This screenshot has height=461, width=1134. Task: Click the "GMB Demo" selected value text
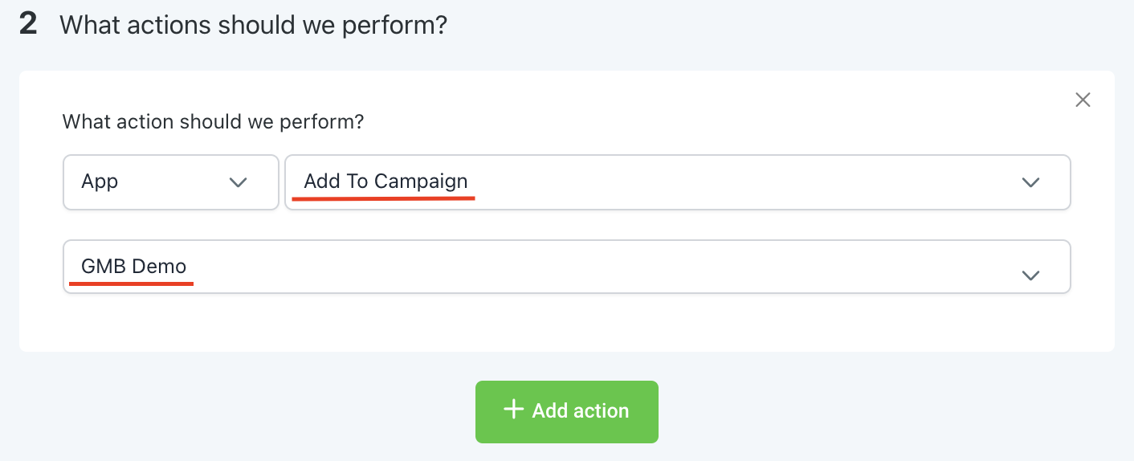pyautogui.click(x=134, y=266)
